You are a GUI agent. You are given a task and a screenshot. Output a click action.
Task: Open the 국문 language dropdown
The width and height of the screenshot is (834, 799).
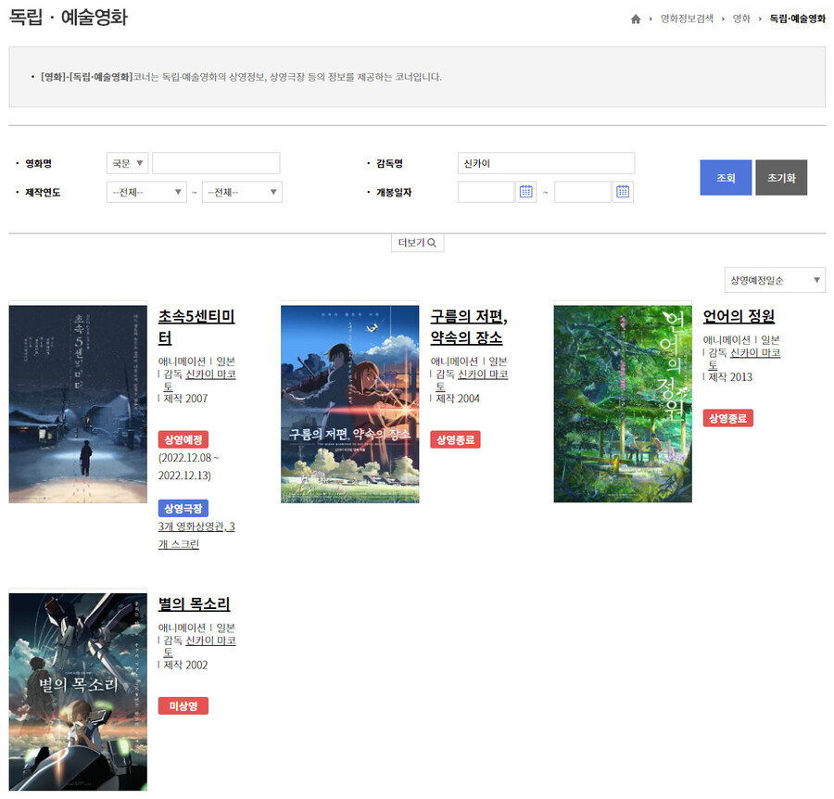tap(128, 163)
